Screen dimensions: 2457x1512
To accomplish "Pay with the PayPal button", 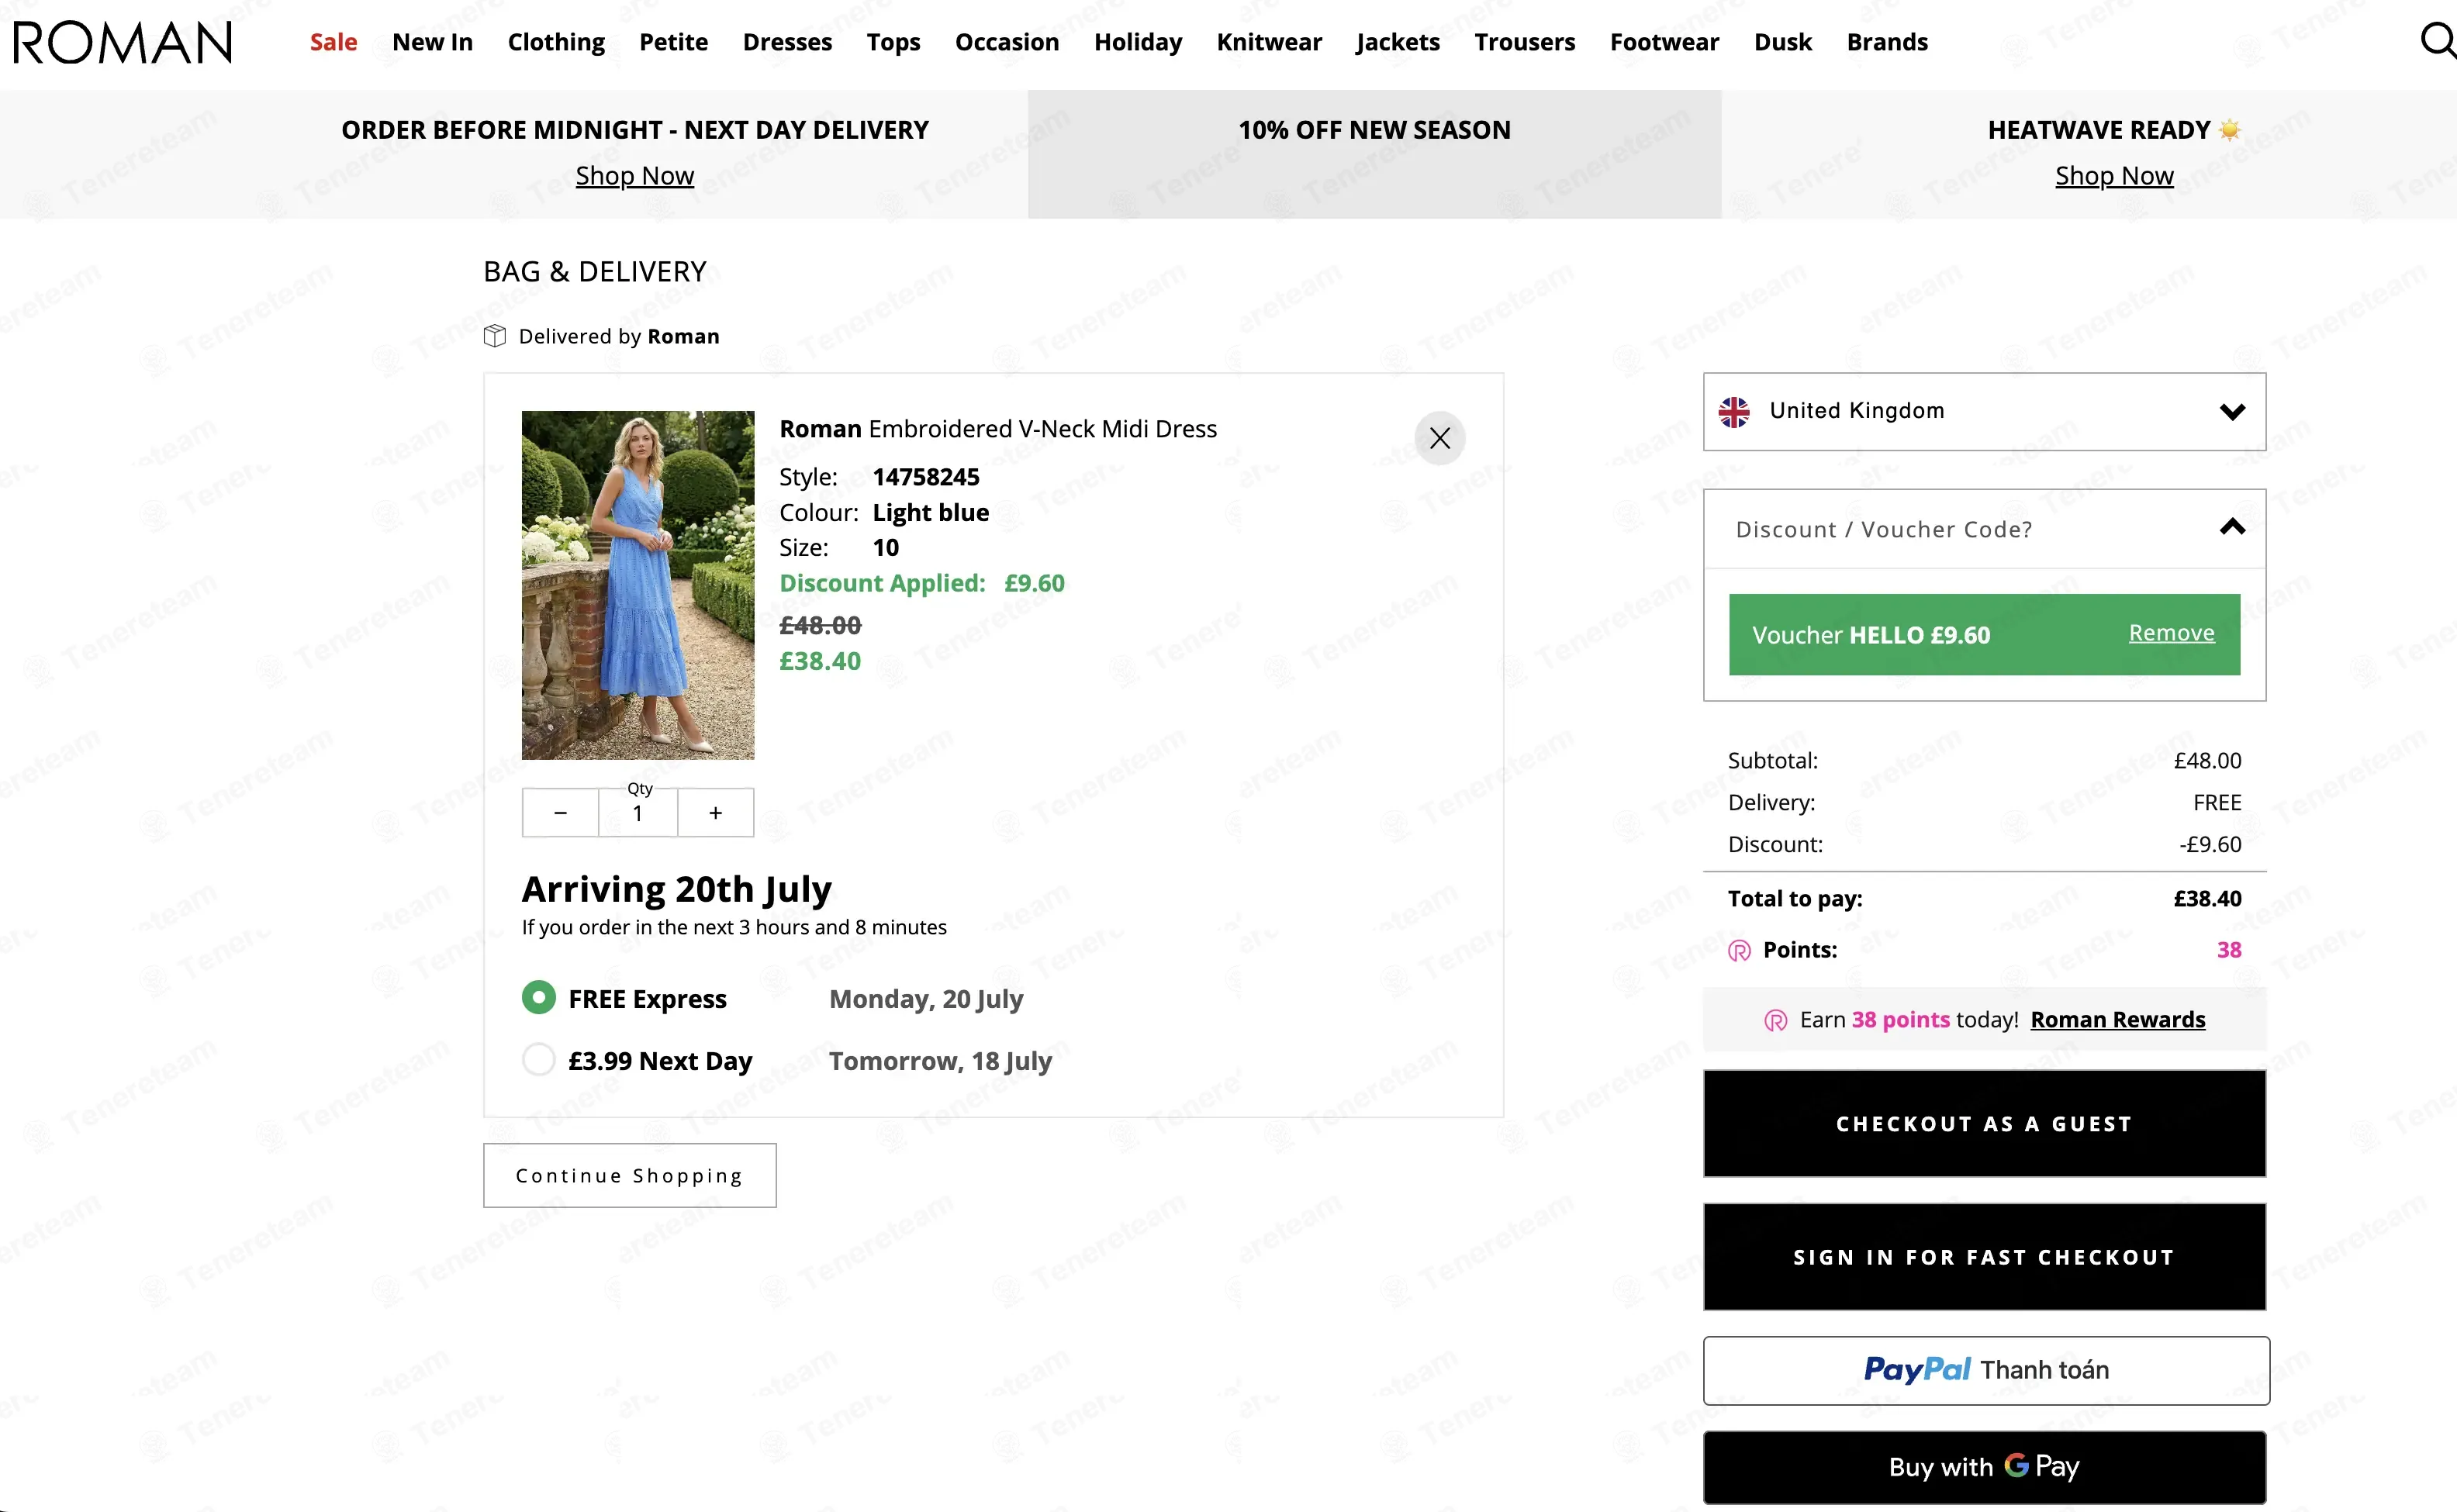I will tap(1986, 1370).
